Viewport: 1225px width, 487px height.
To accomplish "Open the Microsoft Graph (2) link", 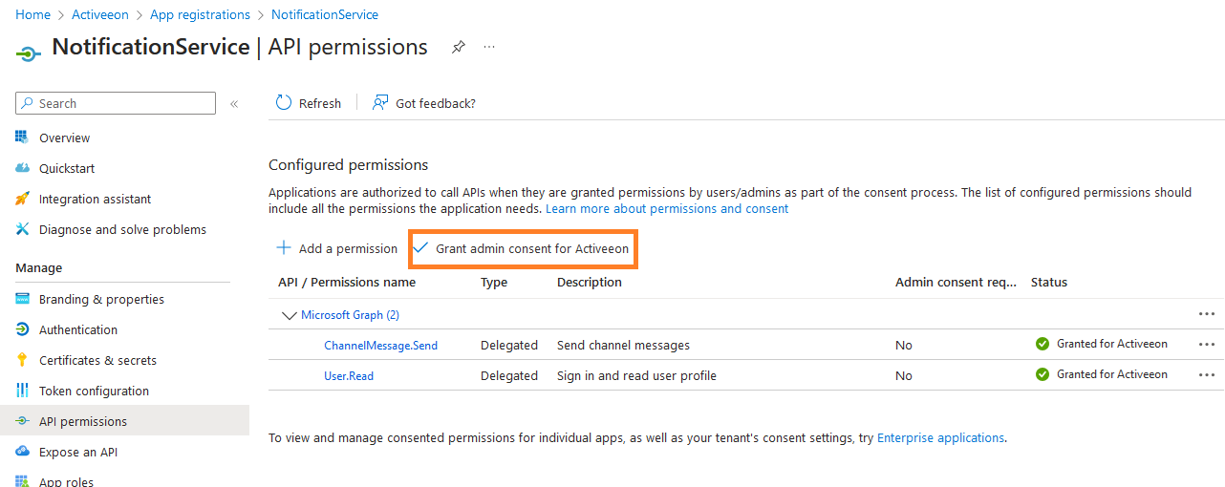I will tap(350, 314).
